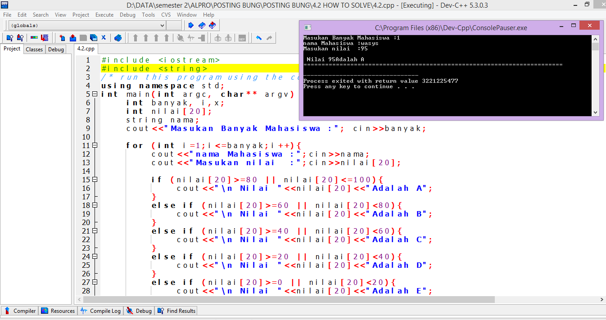Click the 'using namespace std;' code line
This screenshot has height=320, width=606.
tap(163, 86)
